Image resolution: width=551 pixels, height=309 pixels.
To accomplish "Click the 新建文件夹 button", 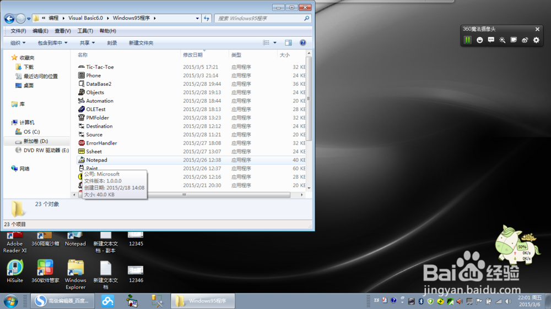I will click(x=141, y=43).
